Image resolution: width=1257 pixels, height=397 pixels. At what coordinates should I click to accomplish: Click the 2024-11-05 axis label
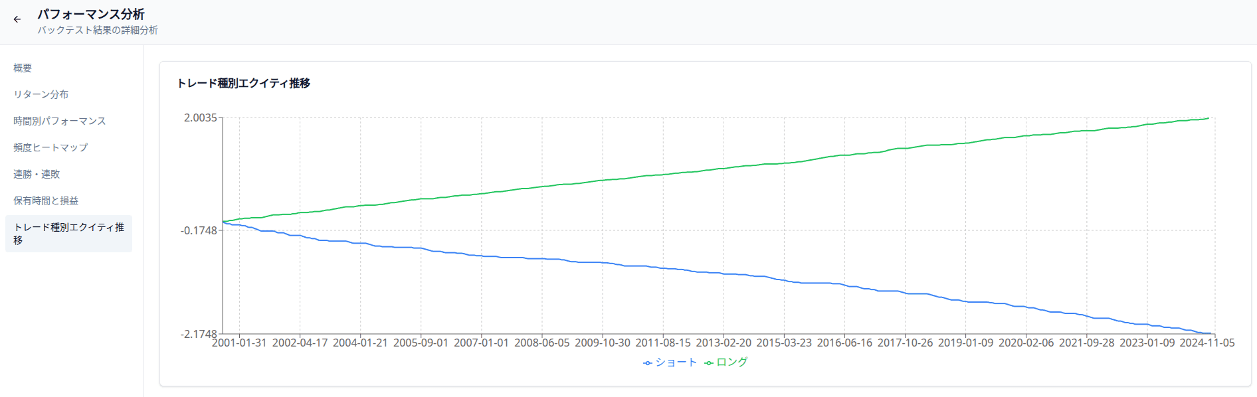click(1207, 343)
